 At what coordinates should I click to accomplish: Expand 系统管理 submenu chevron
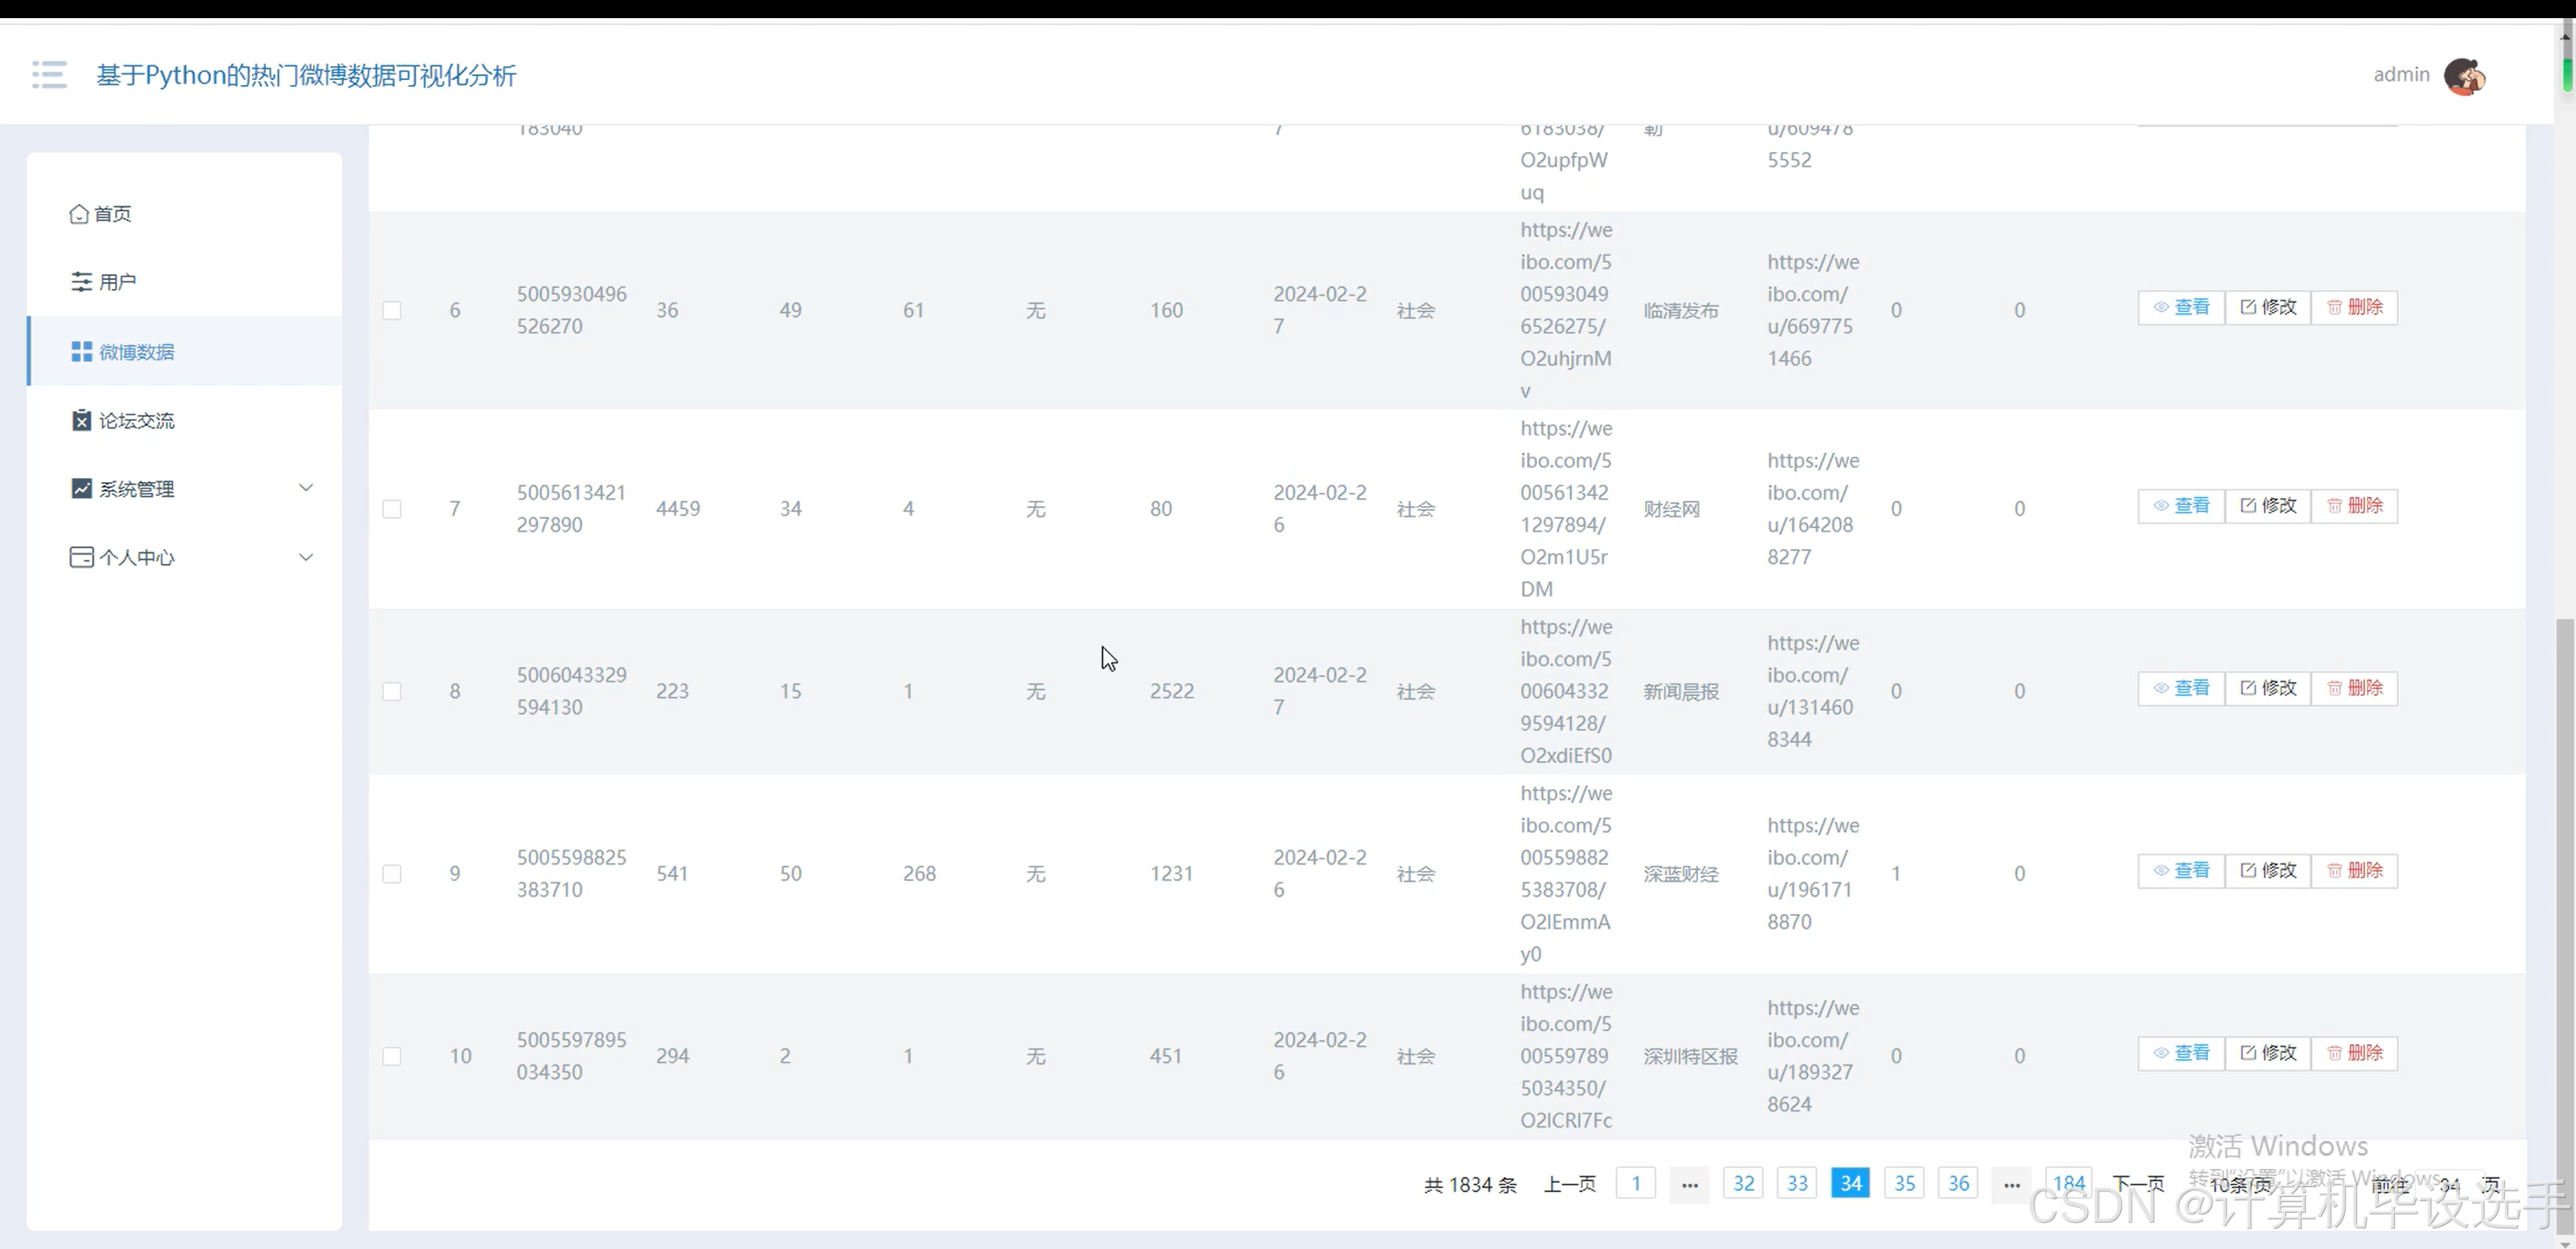tap(306, 488)
